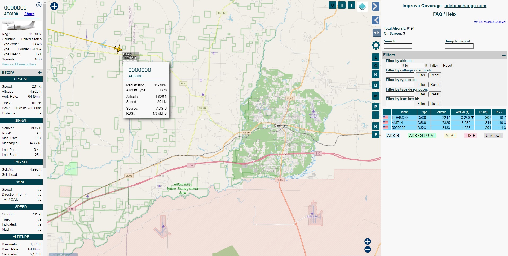
Task: Focus the Jump to airport field
Action: click(459, 46)
